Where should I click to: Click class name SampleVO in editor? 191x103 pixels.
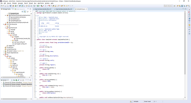(49, 40)
